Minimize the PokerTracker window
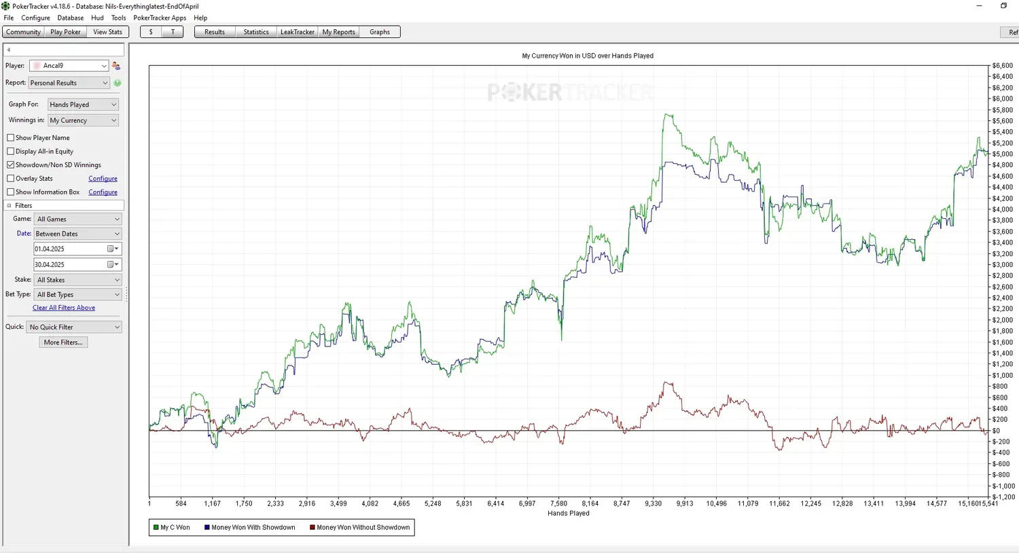The image size is (1019, 553). (979, 5)
